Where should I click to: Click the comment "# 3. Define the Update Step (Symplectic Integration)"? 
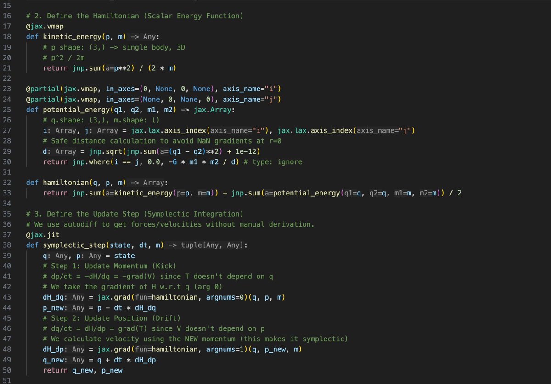(x=134, y=214)
